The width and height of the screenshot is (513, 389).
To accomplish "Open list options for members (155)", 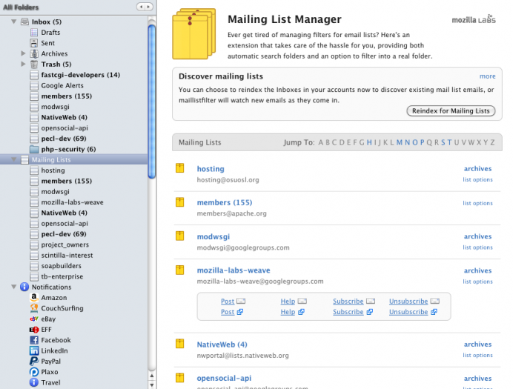I will tap(477, 203).
